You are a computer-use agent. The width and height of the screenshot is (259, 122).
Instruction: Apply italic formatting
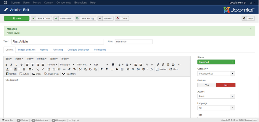[x=12, y=65]
